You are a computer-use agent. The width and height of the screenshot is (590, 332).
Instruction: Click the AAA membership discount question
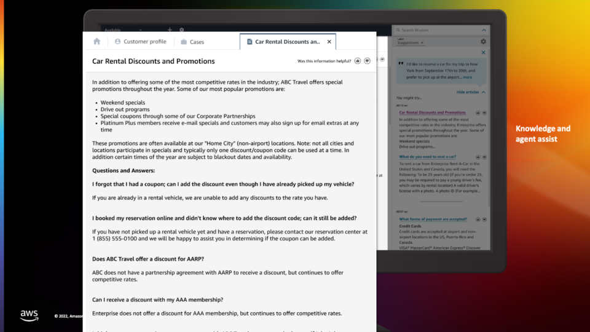pos(158,299)
